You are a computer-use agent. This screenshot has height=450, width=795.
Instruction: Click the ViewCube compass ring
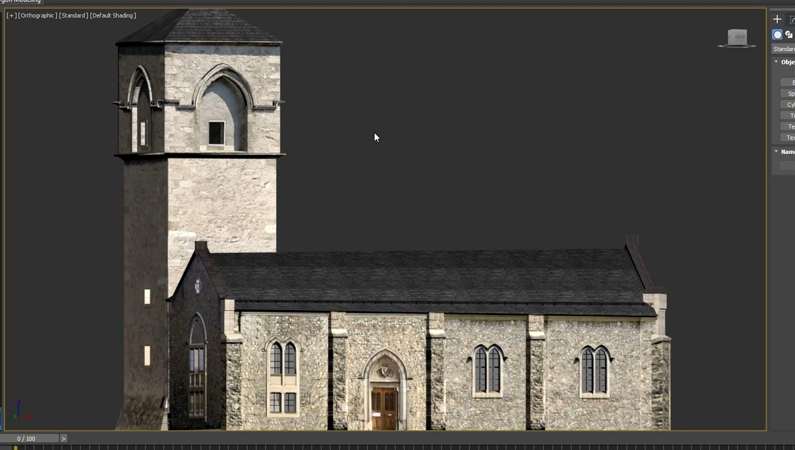click(x=737, y=46)
